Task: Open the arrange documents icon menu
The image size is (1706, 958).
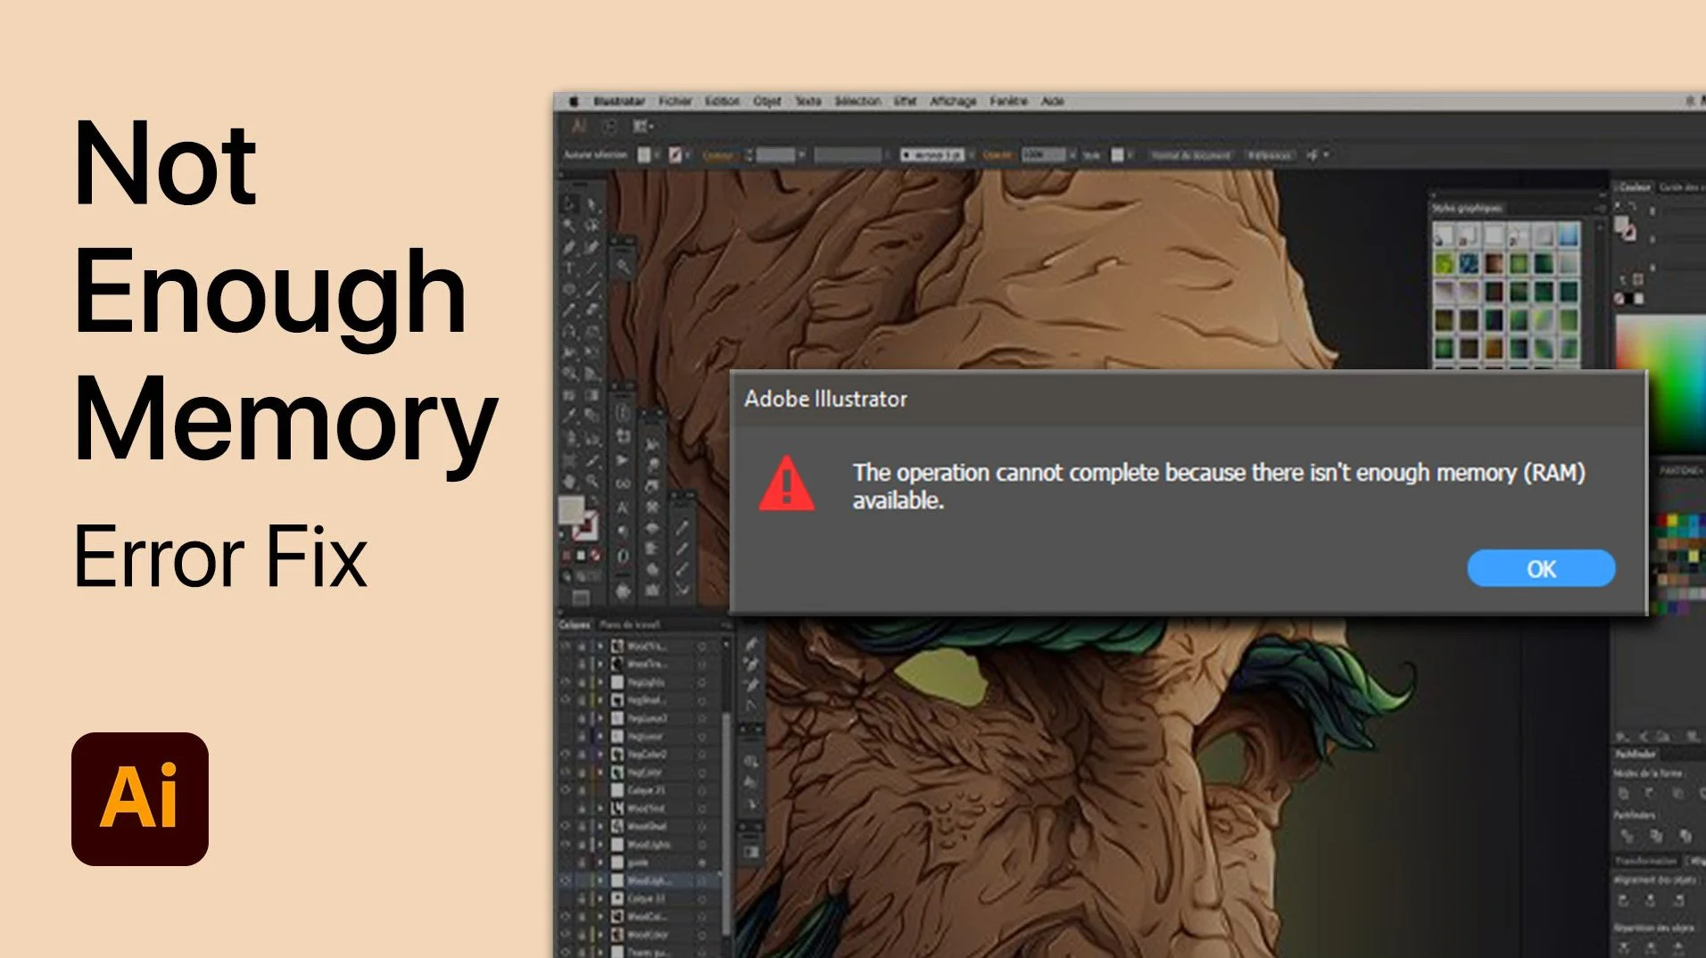Action: tap(643, 127)
